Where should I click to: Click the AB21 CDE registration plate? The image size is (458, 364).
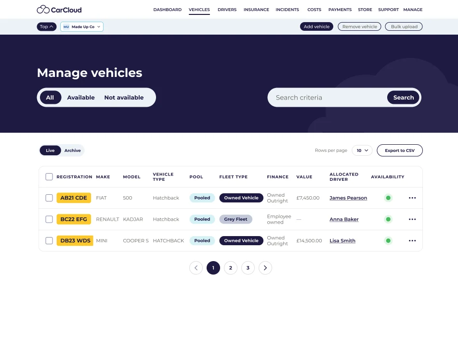point(74,198)
